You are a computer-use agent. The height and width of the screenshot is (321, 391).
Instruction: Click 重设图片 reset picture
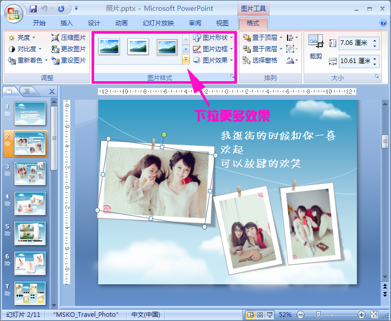point(69,60)
